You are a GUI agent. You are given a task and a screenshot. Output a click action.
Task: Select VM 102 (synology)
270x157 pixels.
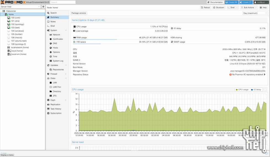tap(18, 24)
